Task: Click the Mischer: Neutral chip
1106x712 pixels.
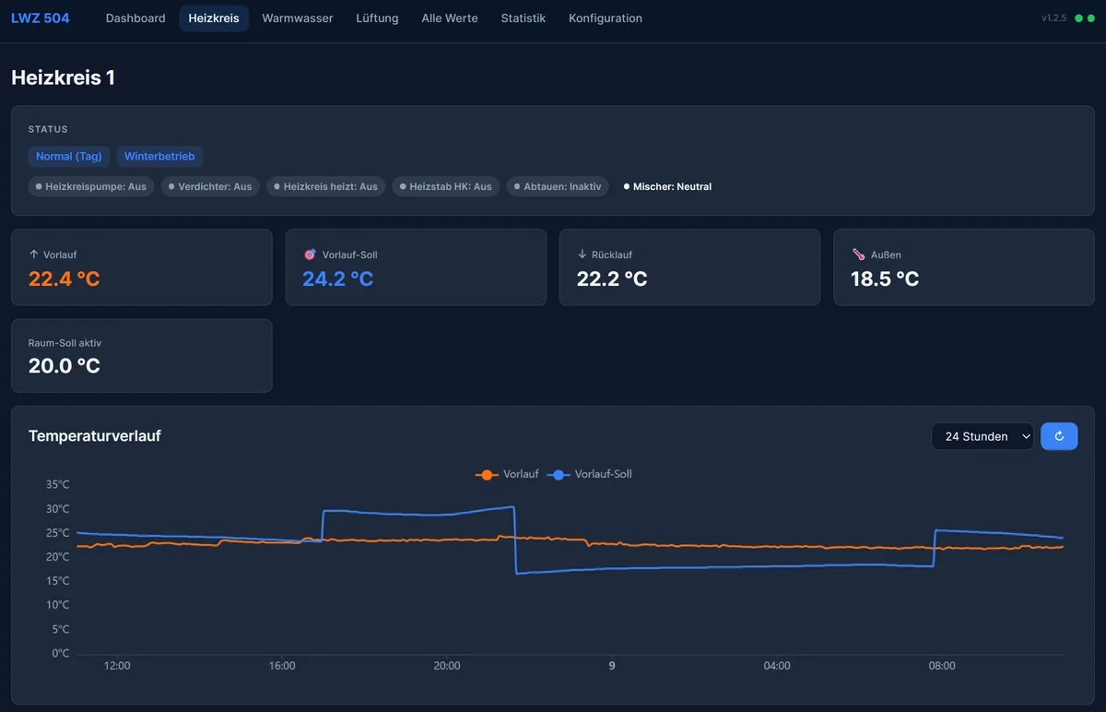Action: [x=668, y=186]
